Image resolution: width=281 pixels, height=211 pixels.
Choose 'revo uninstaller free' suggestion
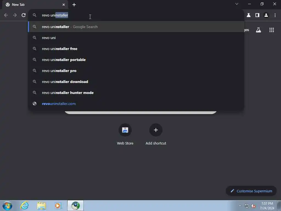pyautogui.click(x=136, y=49)
